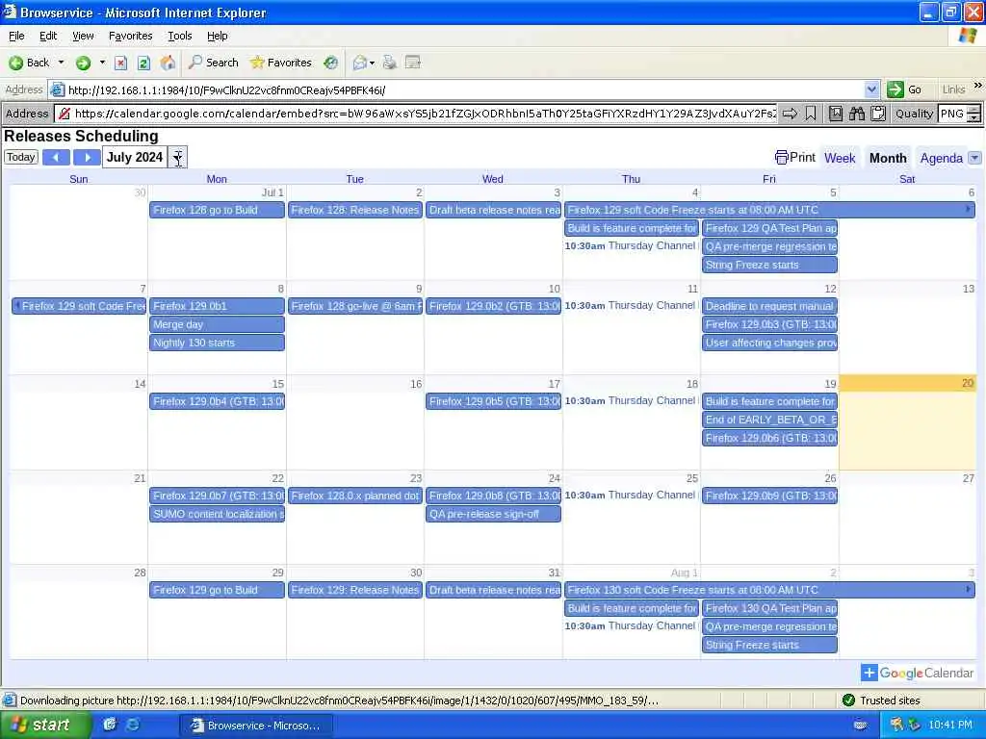Click the Browservice bookmark ribbon icon
Viewport: 986px width, 739px height.
point(811,114)
